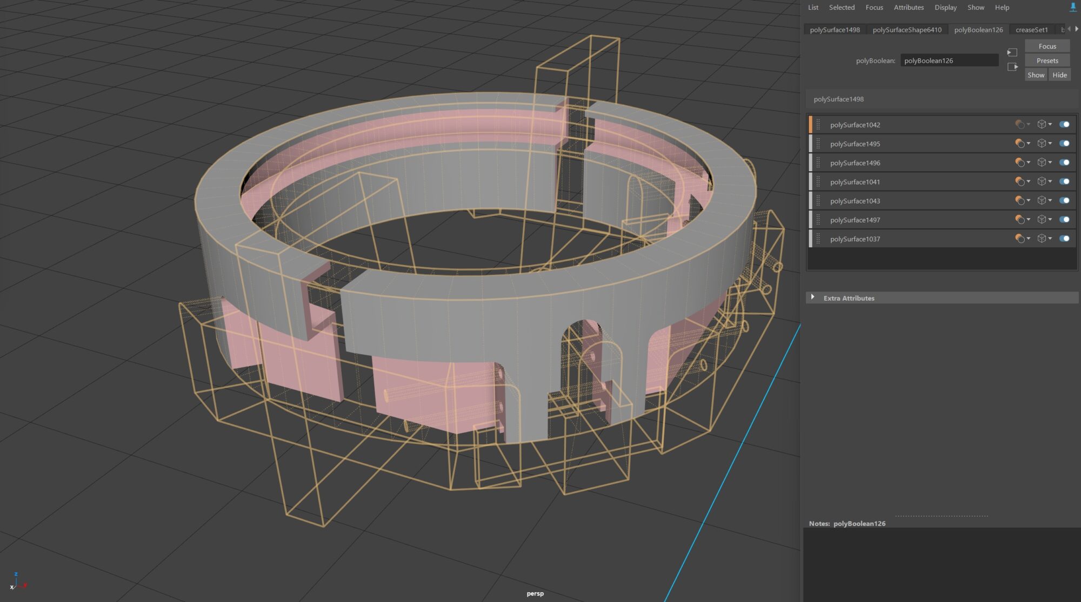Click the go to input connection icon
1081x602 pixels.
1012,52
